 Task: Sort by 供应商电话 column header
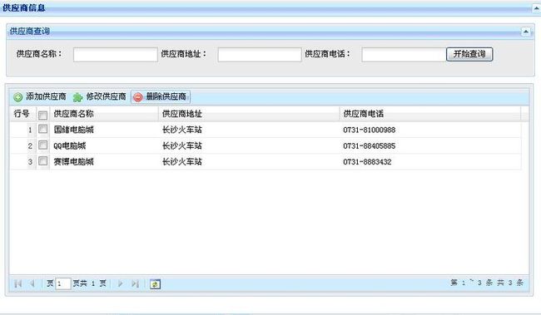[430, 114]
